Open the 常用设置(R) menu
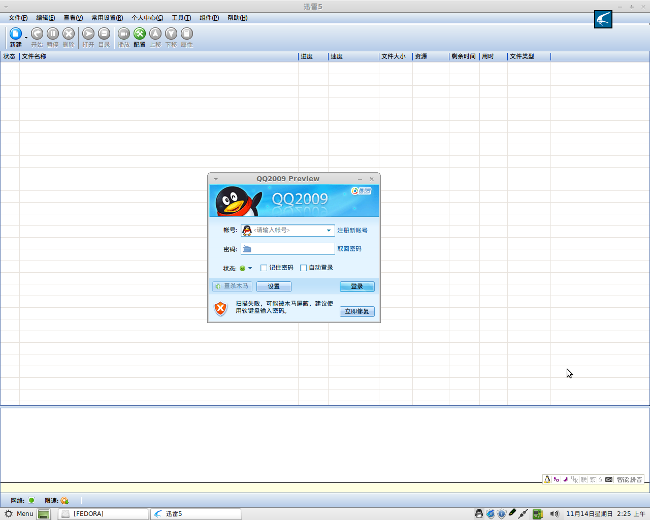650x520 pixels. coord(107,18)
